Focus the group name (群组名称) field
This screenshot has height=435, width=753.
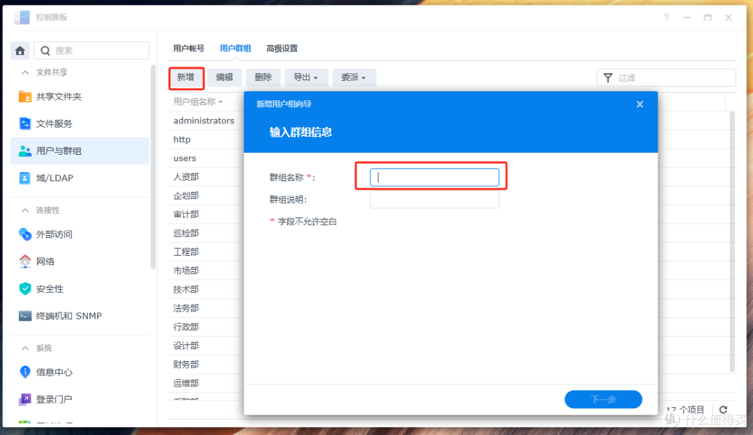(434, 177)
